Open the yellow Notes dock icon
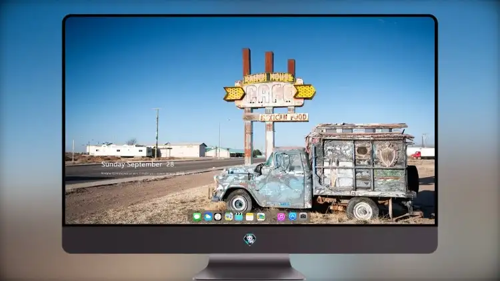500x281 pixels. pyautogui.click(x=250, y=217)
